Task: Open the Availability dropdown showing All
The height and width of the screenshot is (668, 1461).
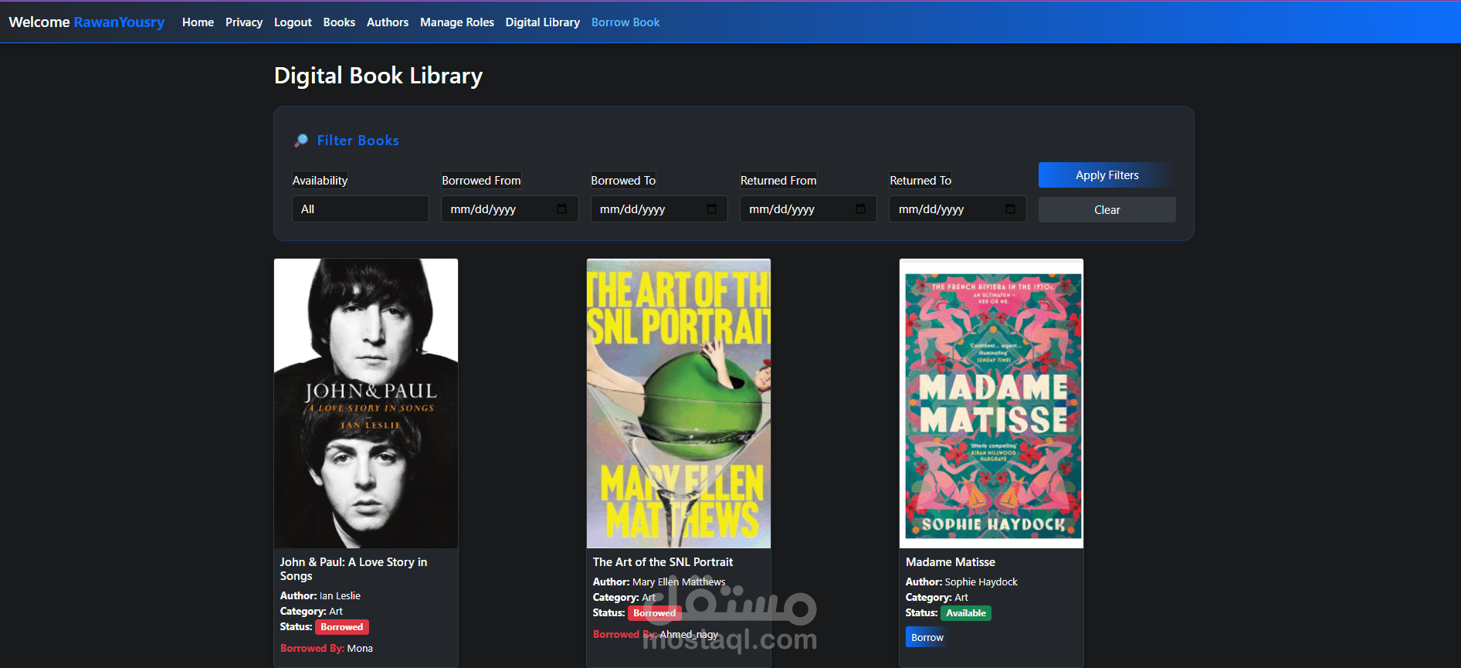Action: coord(360,209)
